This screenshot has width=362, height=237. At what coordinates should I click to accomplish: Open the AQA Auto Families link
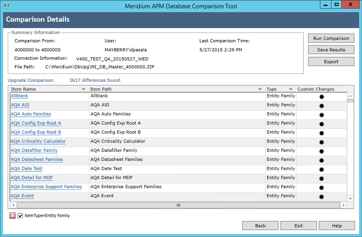click(31, 114)
